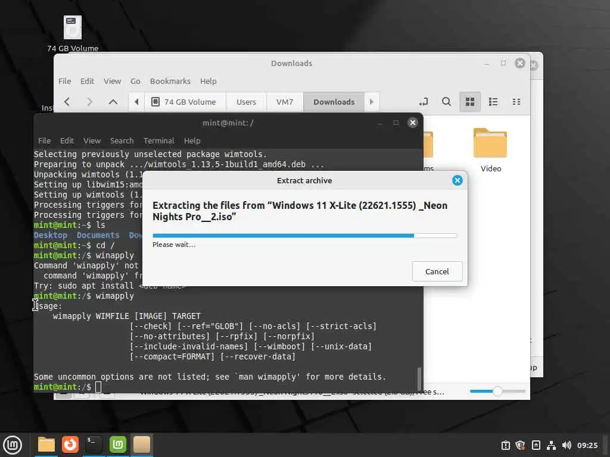Viewport: 610px width, 457px height.
Task: Show earlier path segments arrow
Action: [x=136, y=102]
